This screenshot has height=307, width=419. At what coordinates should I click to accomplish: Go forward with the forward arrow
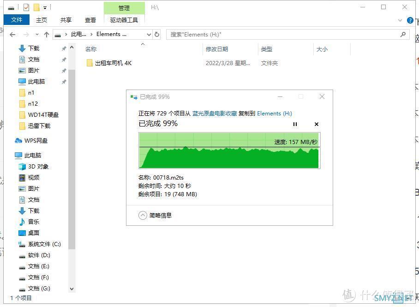[x=26, y=35]
